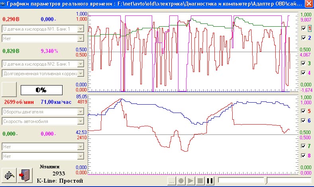314x187 pixels.
Task: Click the ellipsis browse file button
Action: [x=171, y=181]
